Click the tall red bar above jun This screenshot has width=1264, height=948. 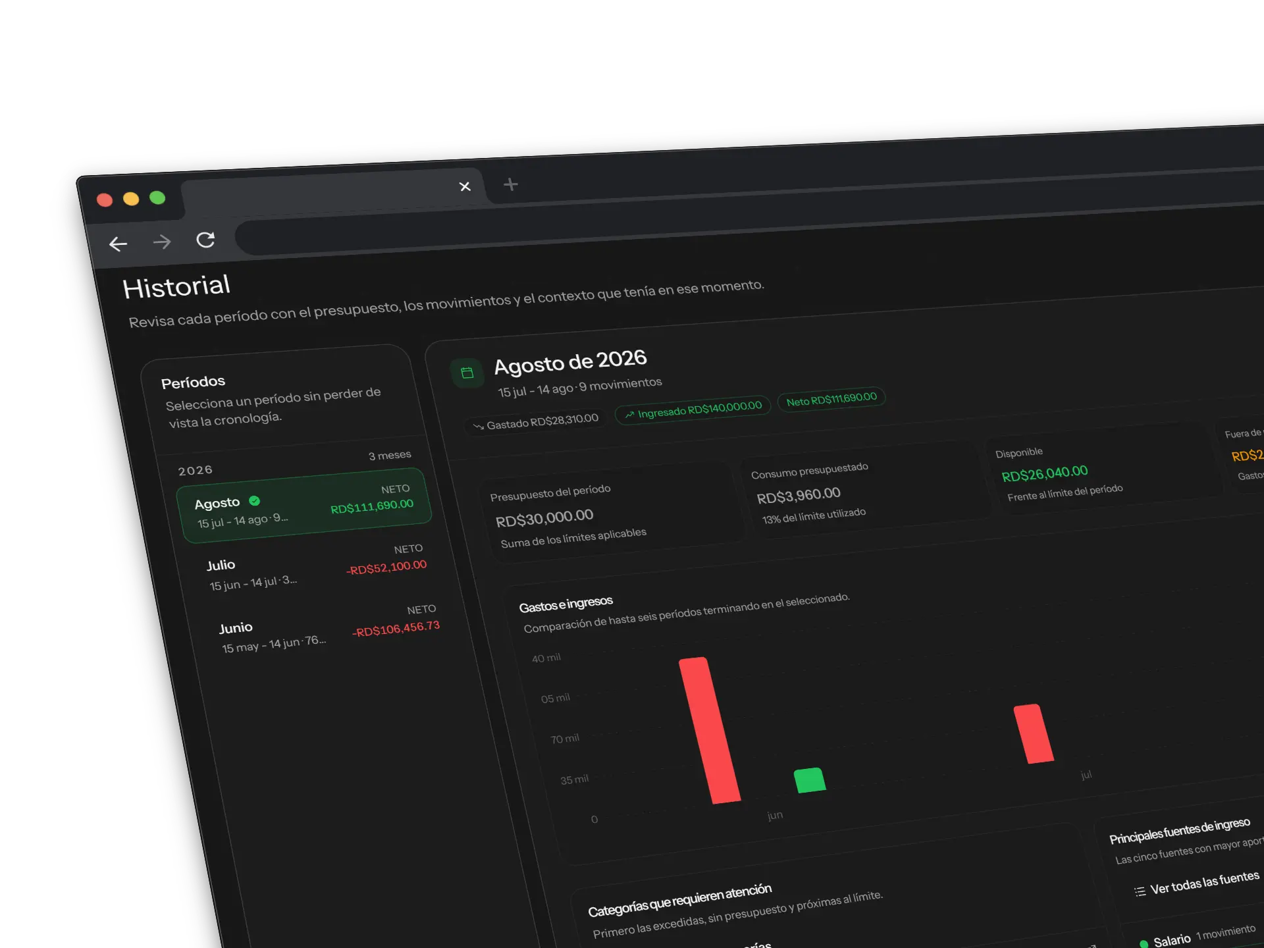coord(710,729)
